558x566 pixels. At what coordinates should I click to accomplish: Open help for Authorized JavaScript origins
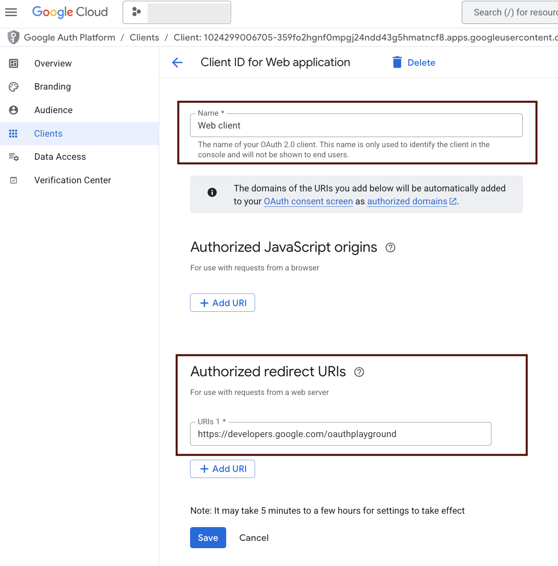pos(390,248)
